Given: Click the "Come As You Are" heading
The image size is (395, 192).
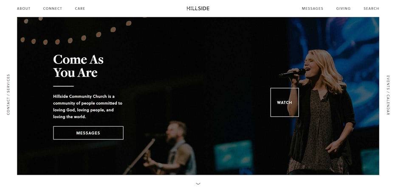Looking at the screenshot, I should (x=78, y=66).
